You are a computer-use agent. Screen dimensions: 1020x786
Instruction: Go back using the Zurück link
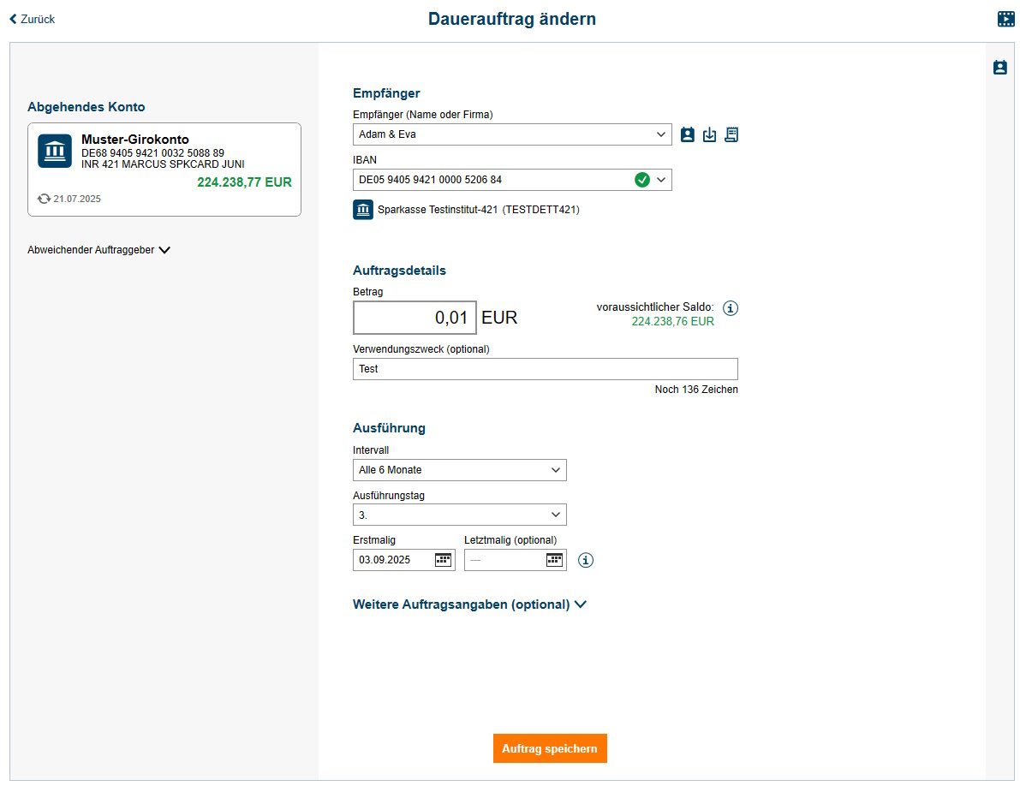point(32,18)
